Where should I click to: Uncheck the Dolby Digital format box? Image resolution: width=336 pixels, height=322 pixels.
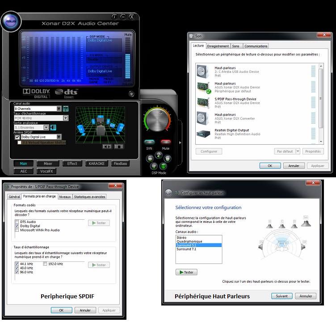tap(17, 226)
